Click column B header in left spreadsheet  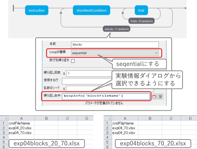[x=46, y=118]
